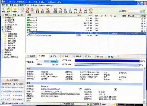Screen dimensions: 147x106
Task: Click the orange 退出 exit icon
Action: (91, 10)
